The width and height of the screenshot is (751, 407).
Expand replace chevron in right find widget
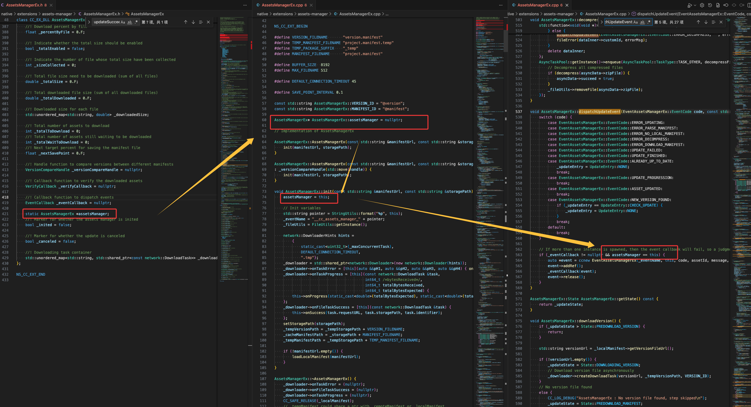click(x=602, y=22)
